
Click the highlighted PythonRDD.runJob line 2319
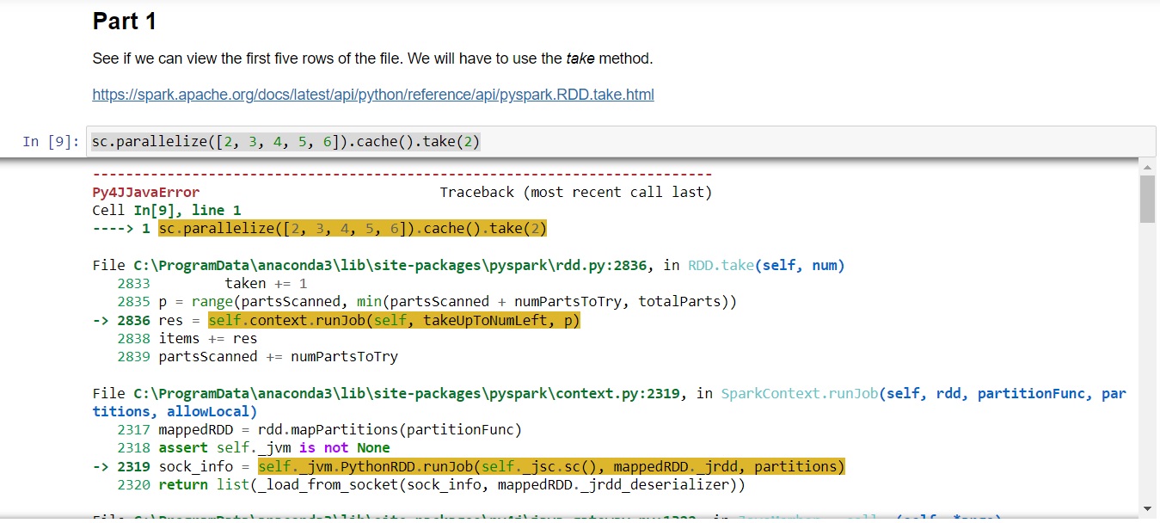pos(552,465)
